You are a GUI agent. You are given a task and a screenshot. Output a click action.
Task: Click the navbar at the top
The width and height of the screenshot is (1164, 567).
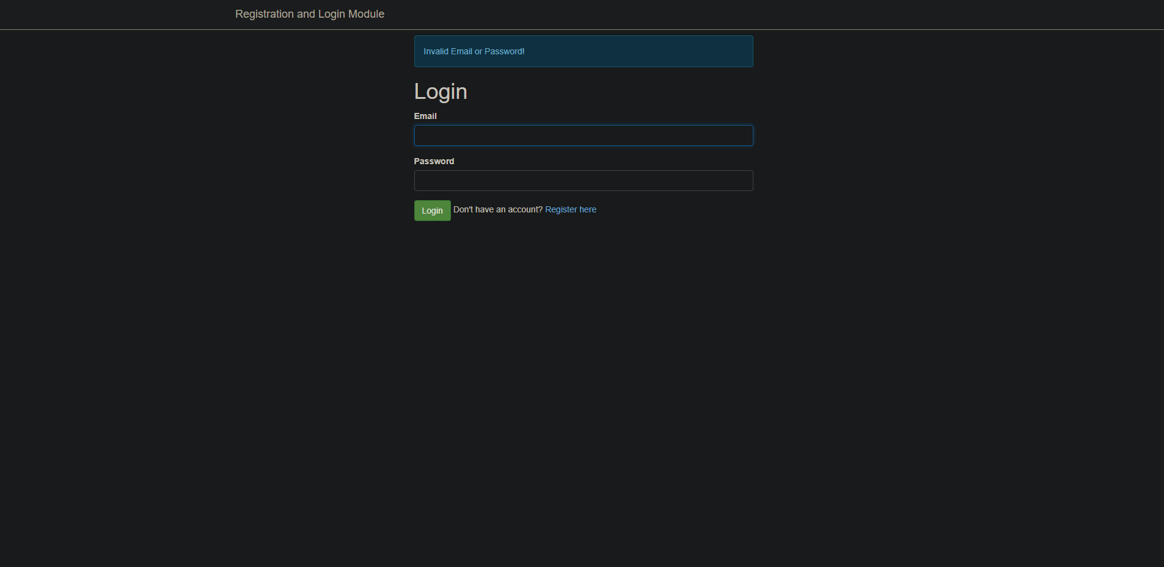(580, 13)
